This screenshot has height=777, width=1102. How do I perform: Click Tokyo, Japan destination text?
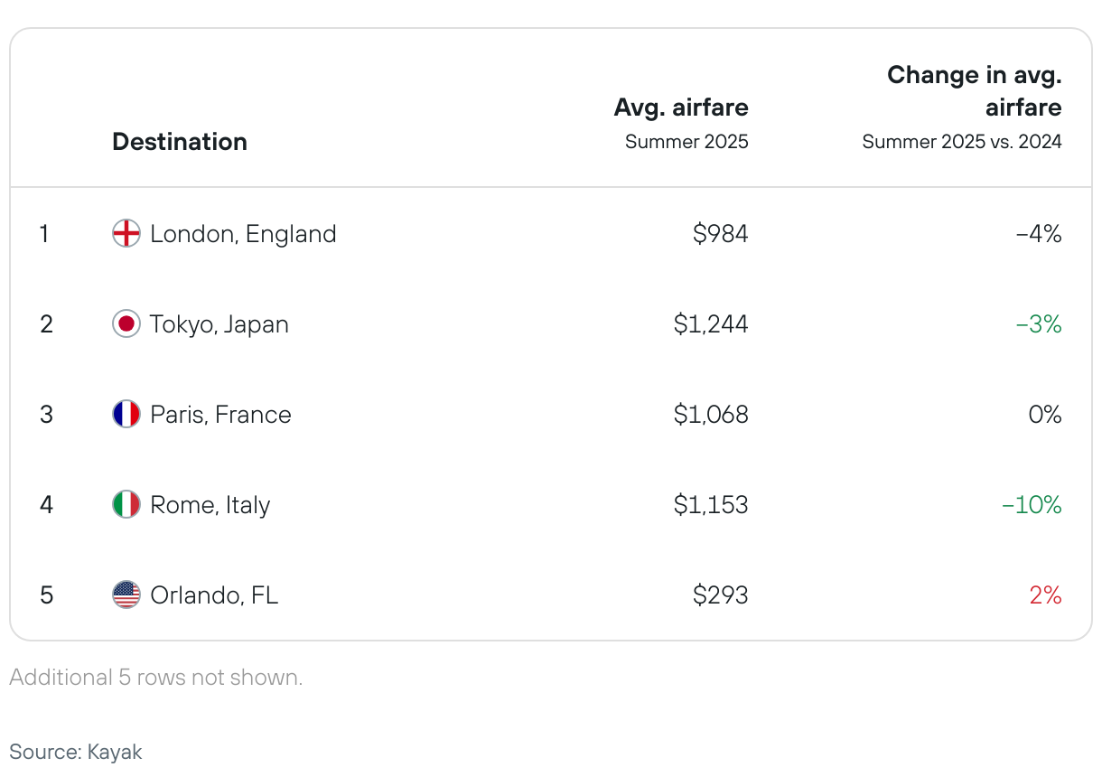219,324
